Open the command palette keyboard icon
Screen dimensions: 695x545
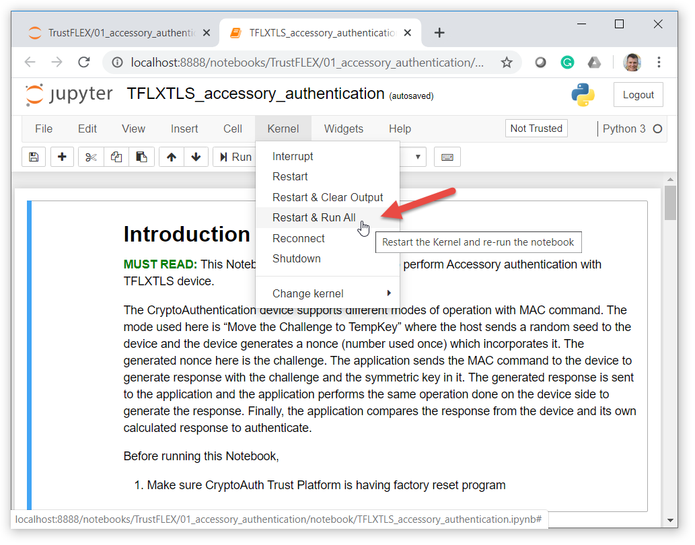tap(447, 157)
